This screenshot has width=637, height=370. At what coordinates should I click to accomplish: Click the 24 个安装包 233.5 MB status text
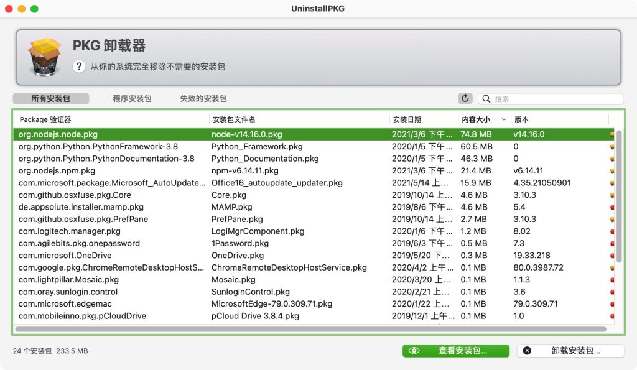coord(50,351)
